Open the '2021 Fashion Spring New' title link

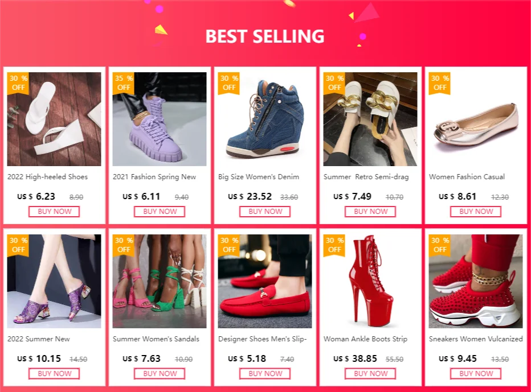click(x=154, y=177)
